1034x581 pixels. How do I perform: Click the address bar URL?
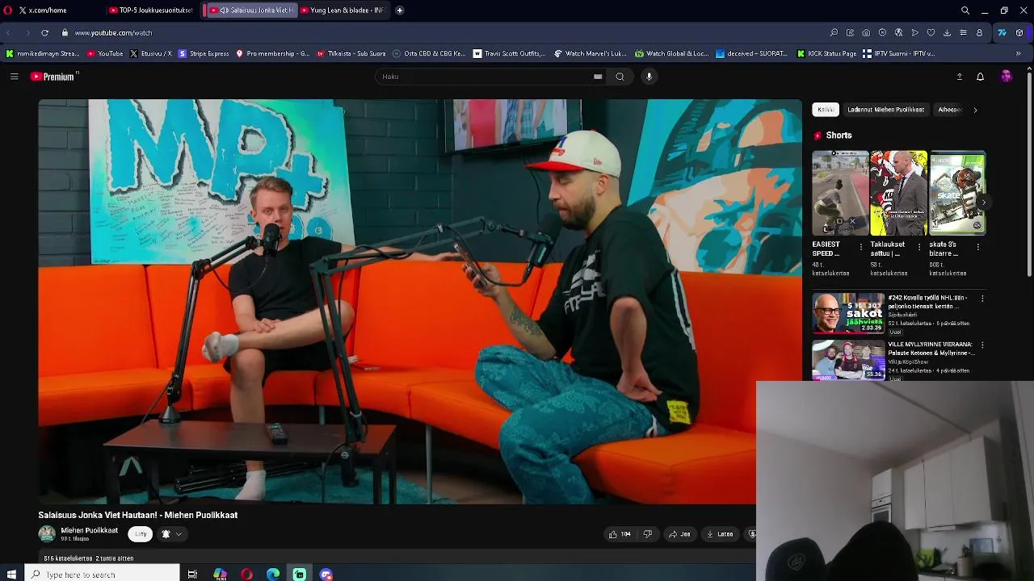(113, 33)
